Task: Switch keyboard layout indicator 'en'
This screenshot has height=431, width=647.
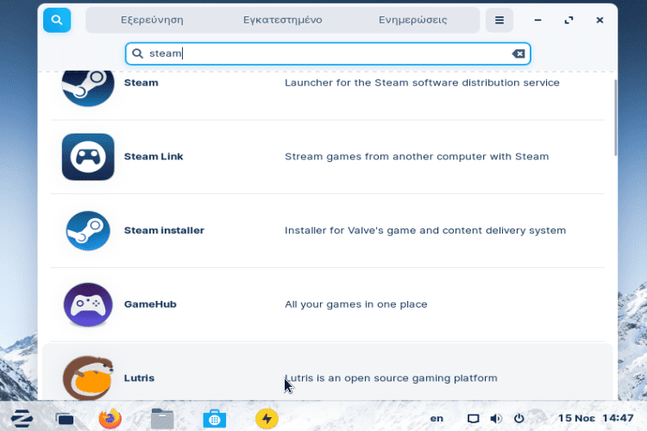Action: [437, 419]
